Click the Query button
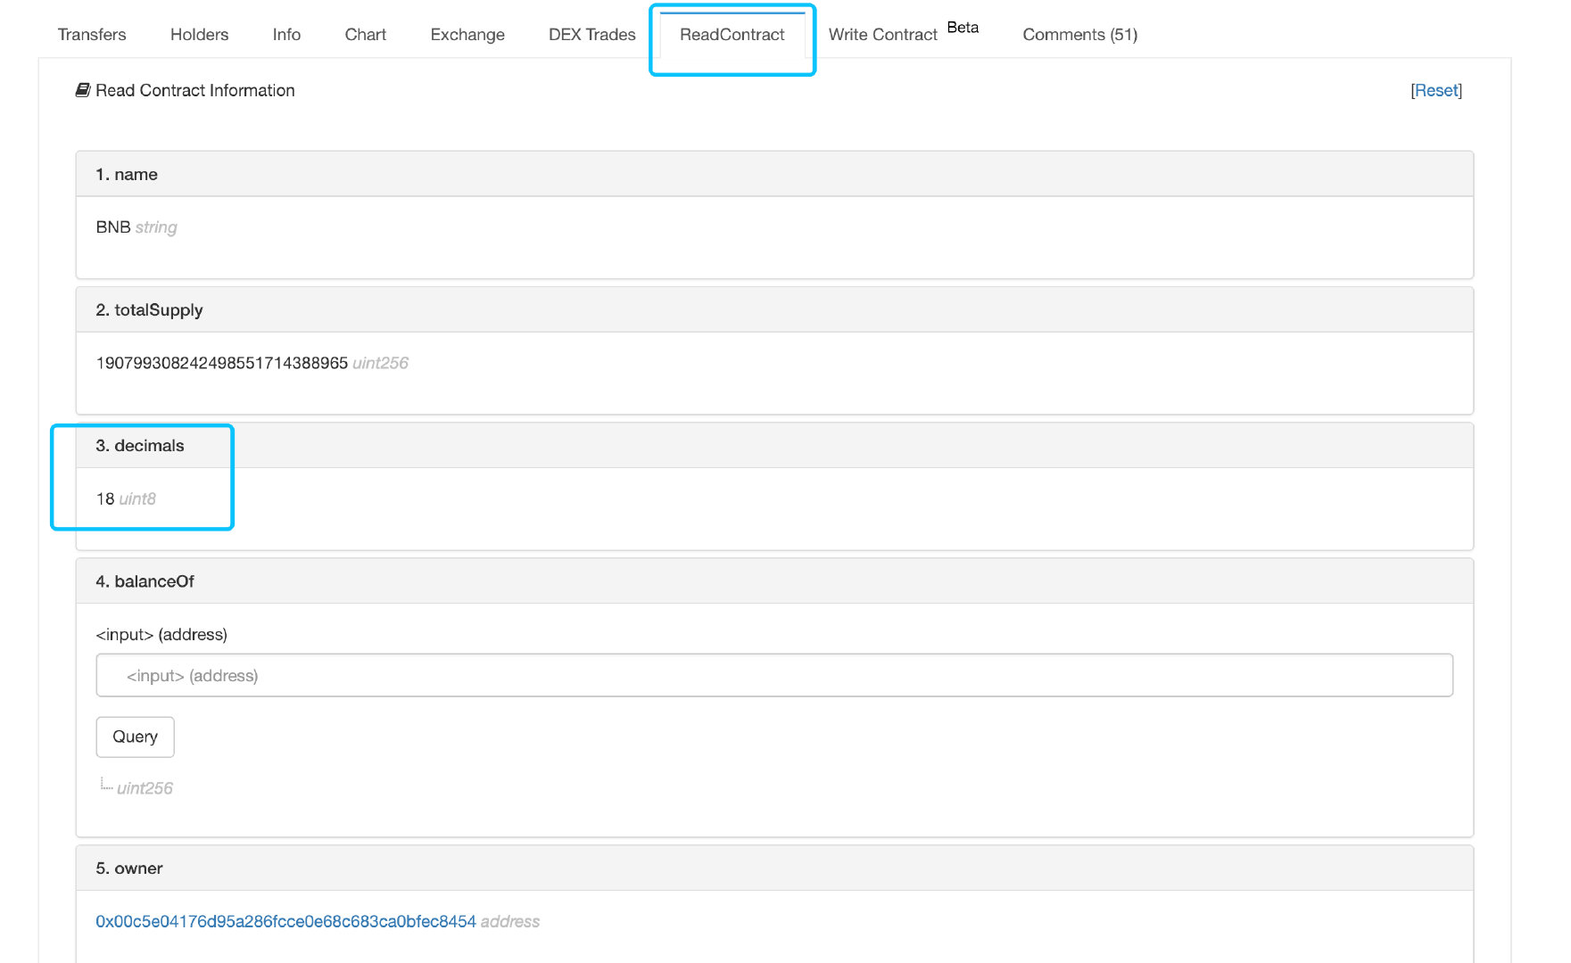This screenshot has height=963, width=1571. pos(135,737)
